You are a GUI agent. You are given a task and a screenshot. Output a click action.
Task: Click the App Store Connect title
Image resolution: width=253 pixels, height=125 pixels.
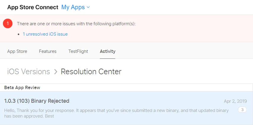(33, 7)
